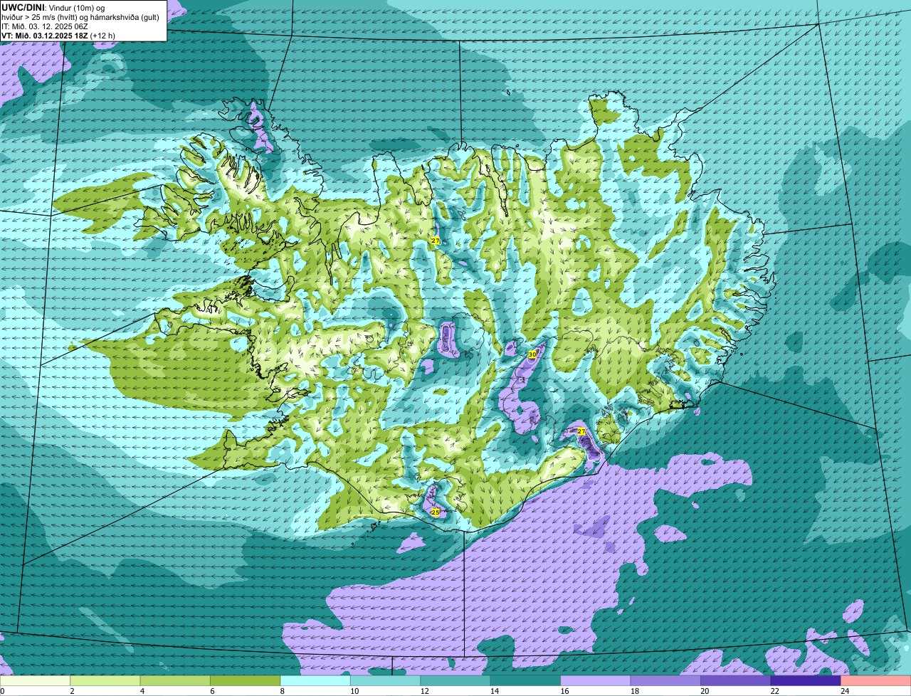The width and height of the screenshot is (911, 696).
Task: Click the '10' label on the color scale
Action: pyautogui.click(x=354, y=691)
